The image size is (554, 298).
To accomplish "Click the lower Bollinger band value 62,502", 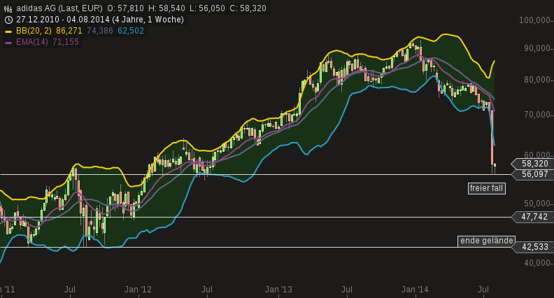I will click(x=131, y=31).
